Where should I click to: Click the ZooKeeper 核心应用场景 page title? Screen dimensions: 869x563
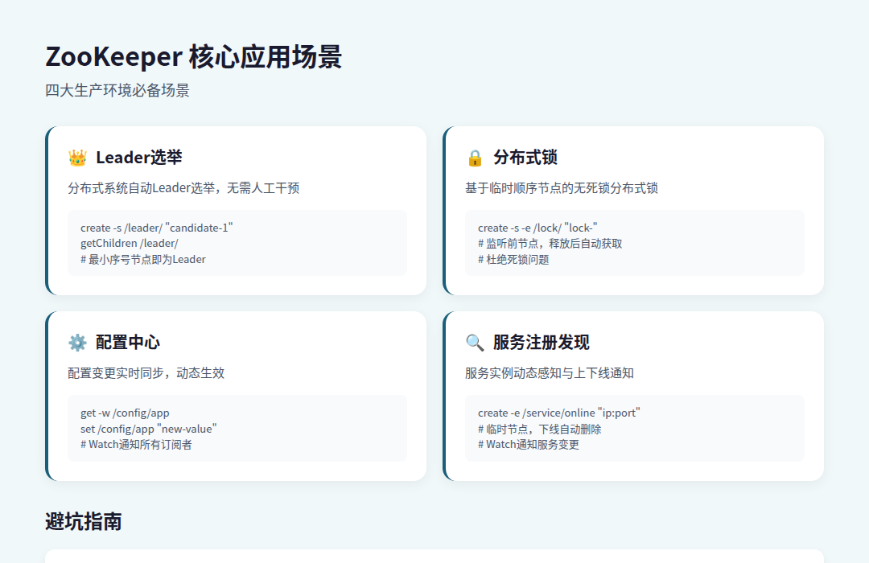(x=193, y=56)
